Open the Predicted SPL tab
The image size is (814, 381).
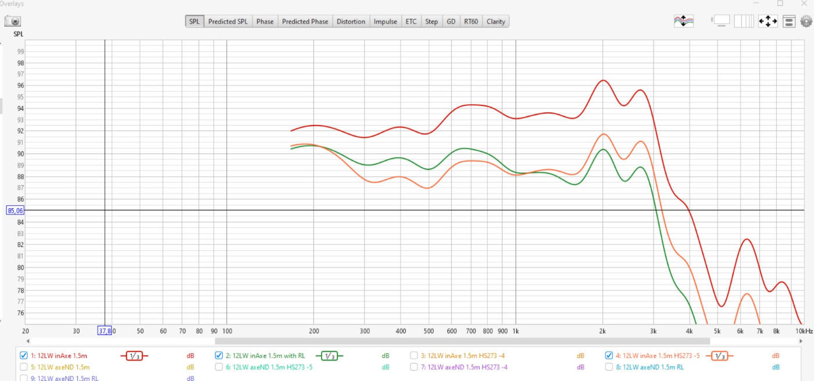(x=227, y=22)
